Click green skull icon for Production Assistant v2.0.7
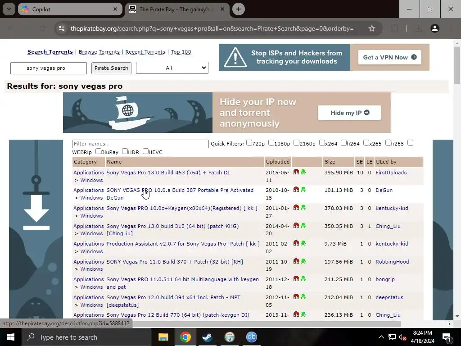Viewport: 461px width, 346px height. tap(303, 243)
